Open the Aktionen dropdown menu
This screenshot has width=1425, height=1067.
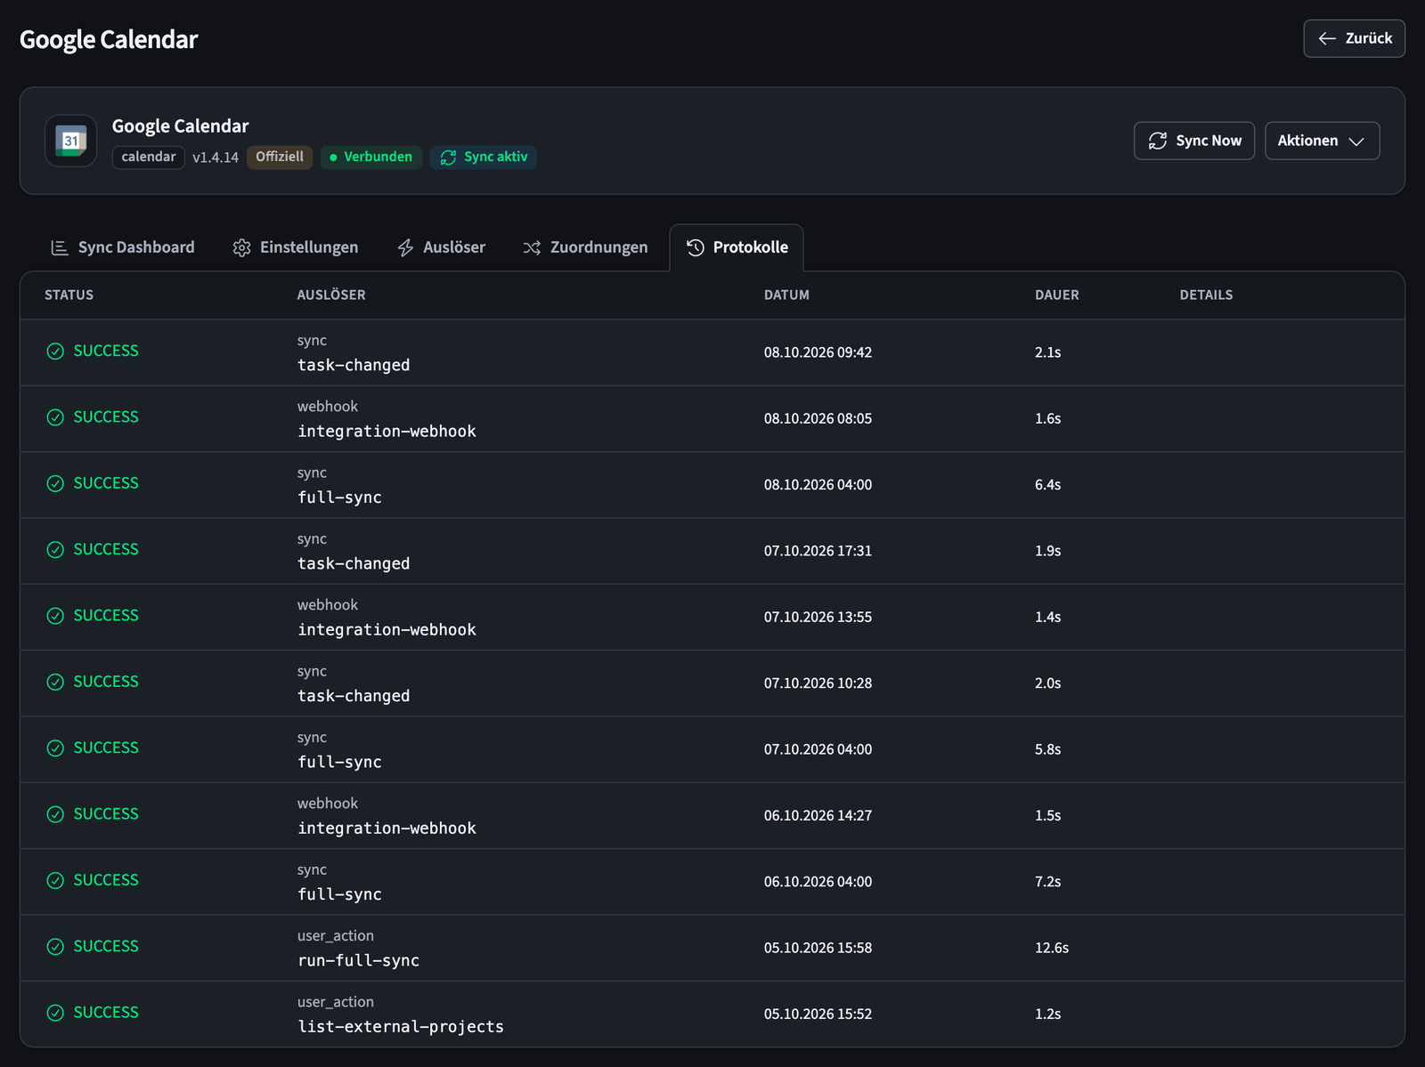pos(1322,141)
